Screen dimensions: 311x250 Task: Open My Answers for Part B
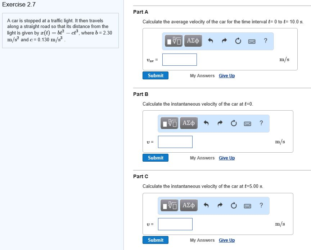click(202, 158)
